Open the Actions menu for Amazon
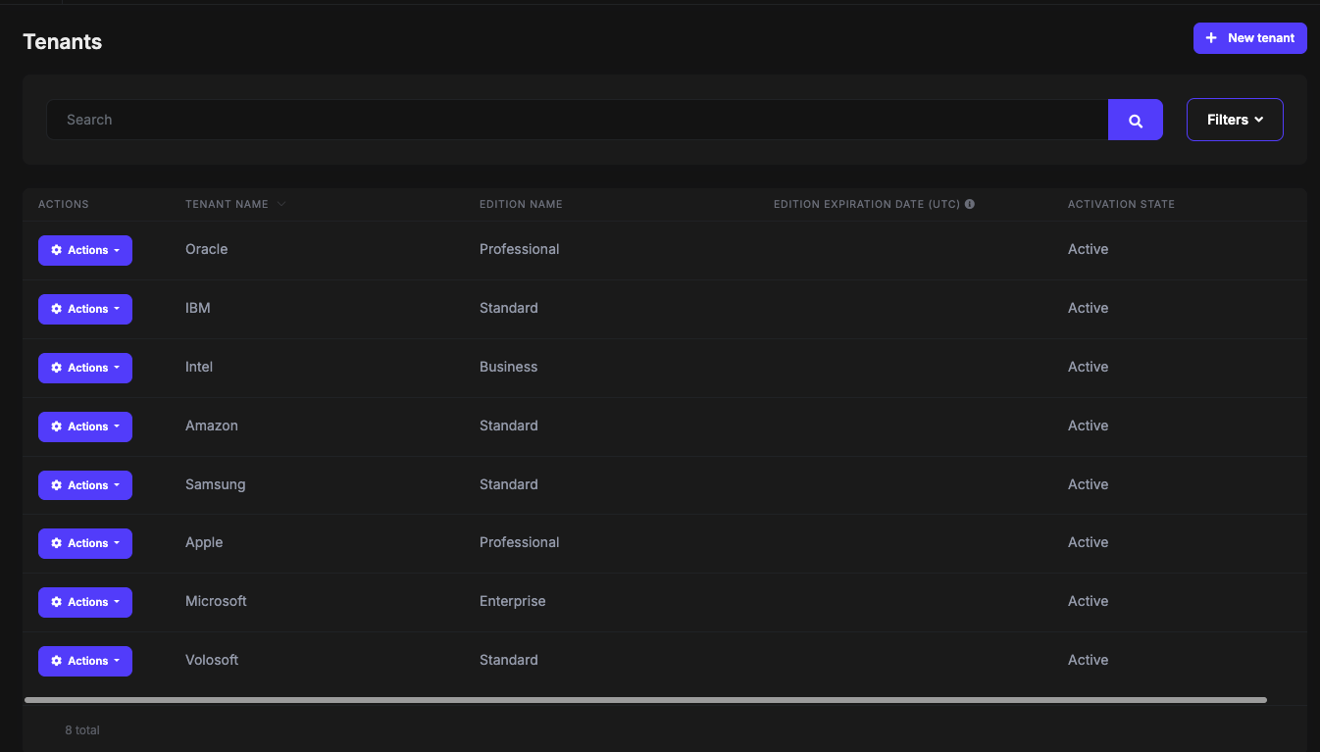The height and width of the screenshot is (752, 1320). click(x=85, y=426)
